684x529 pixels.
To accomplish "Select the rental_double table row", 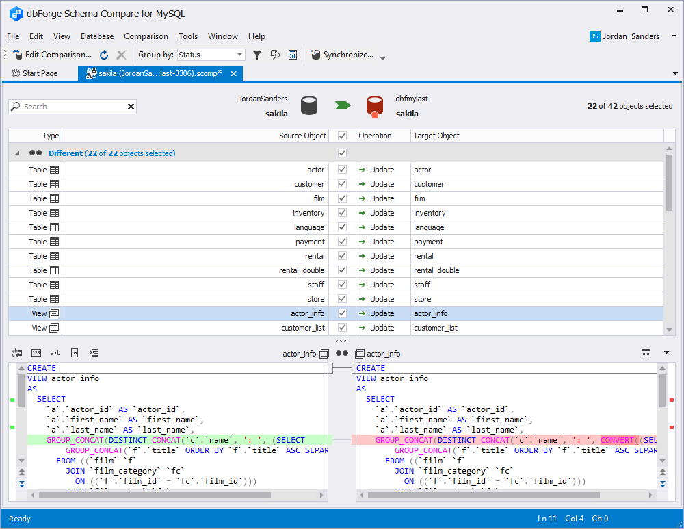I will 336,270.
